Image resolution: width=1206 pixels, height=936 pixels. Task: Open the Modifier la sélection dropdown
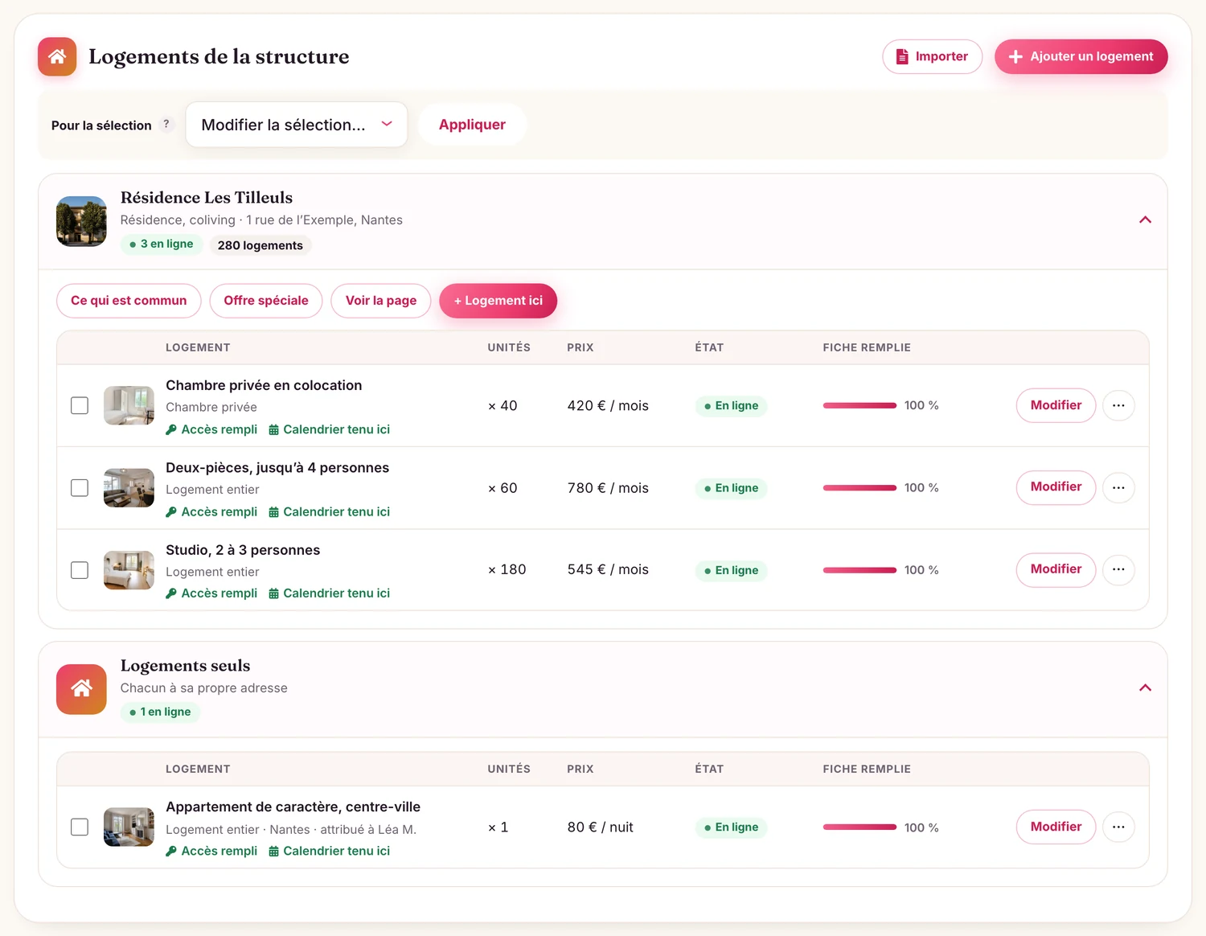coord(297,125)
